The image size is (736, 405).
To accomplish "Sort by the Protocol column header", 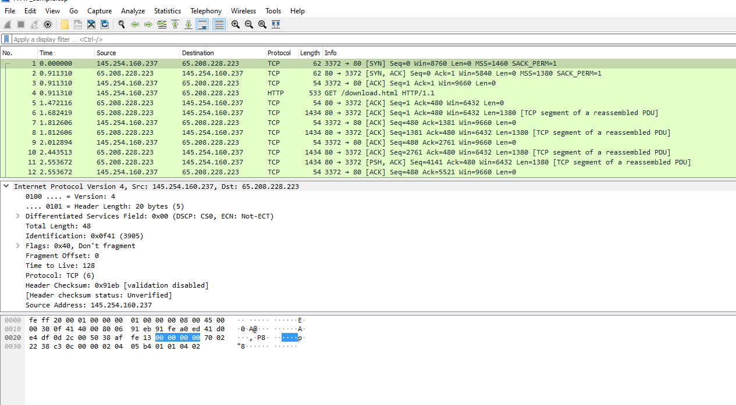I will (x=282, y=53).
